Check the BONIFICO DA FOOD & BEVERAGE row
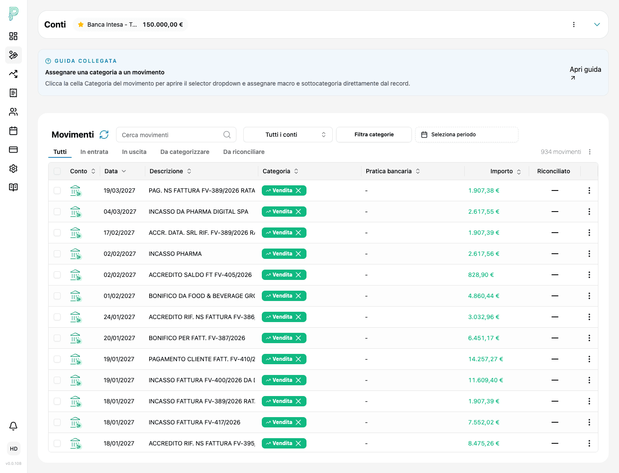Screen dimensions: 619x473 (57, 296)
